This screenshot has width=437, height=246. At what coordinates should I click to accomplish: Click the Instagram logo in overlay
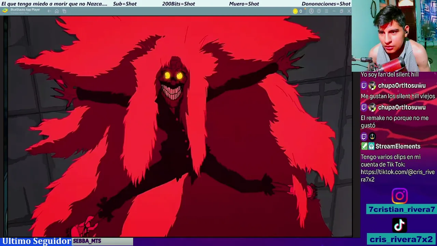[399, 196]
